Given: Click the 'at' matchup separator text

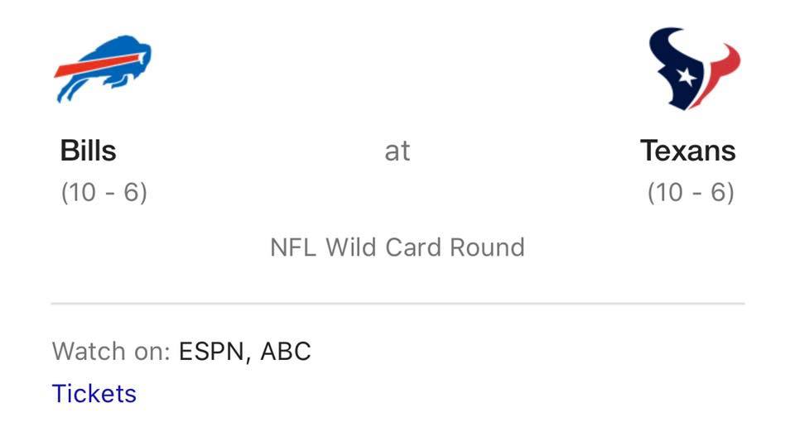Looking at the screenshot, I should click(x=397, y=151).
